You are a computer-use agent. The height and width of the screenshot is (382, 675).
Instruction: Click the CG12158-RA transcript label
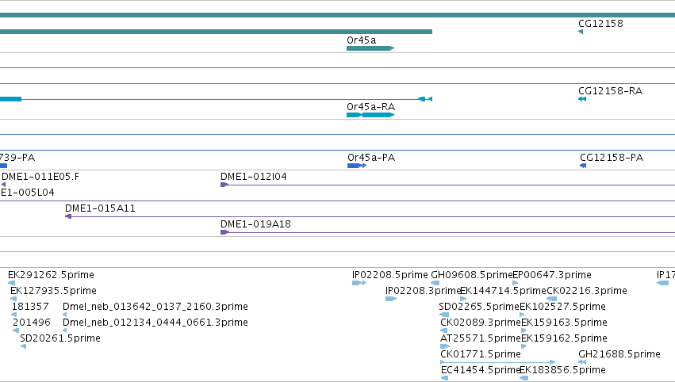click(611, 91)
